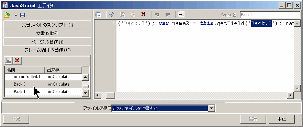Screen dimensions: 303x127
Task: Click the 下見 button
Action: point(16,119)
